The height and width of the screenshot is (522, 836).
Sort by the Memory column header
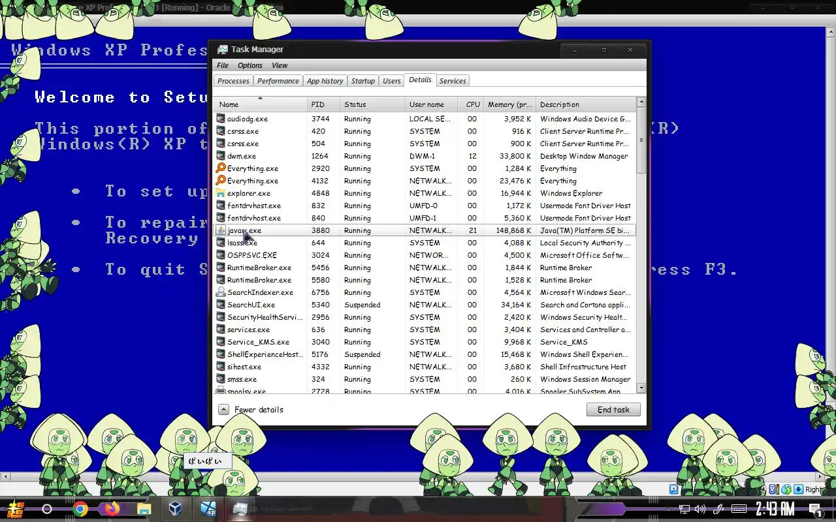tap(509, 104)
